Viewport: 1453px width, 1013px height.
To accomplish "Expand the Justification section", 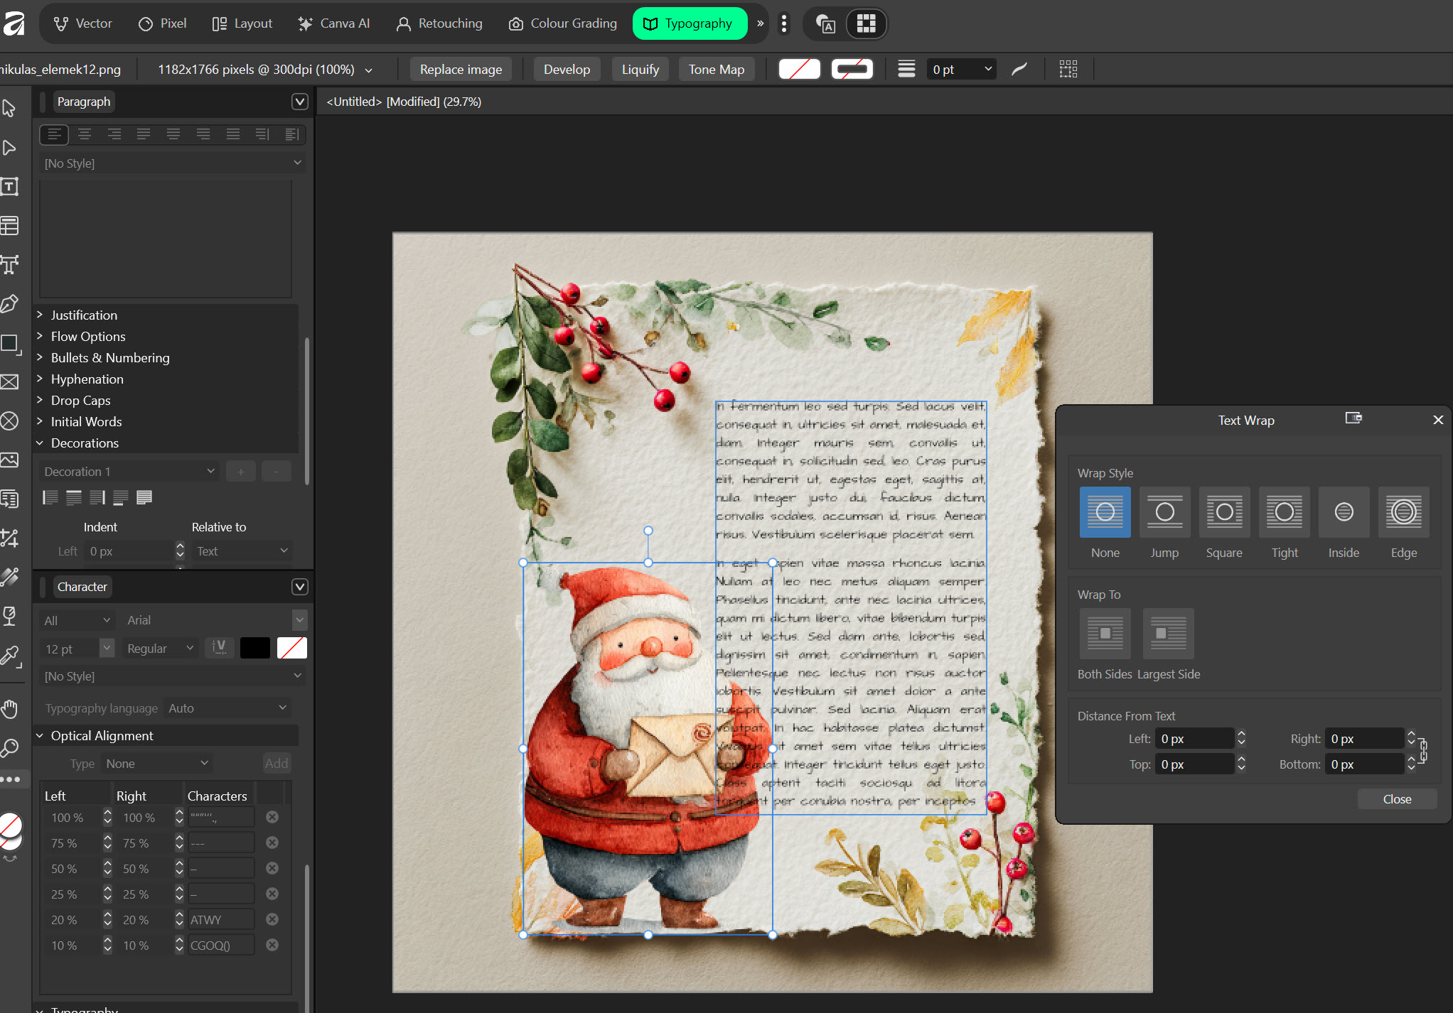I will 84,315.
